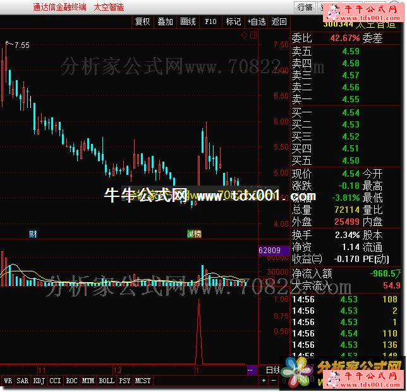The height and width of the screenshot is (392, 407).
Task: Click the 涨跌 -0.18 value
Action: [349, 186]
